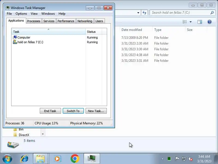Open the address bar history dropdown

pos(138,13)
